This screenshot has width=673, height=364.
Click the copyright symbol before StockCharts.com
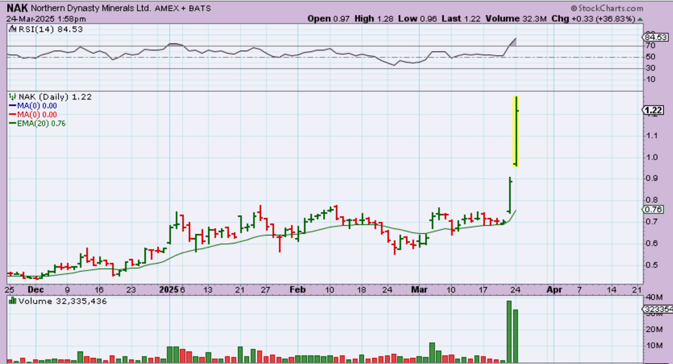(x=574, y=8)
